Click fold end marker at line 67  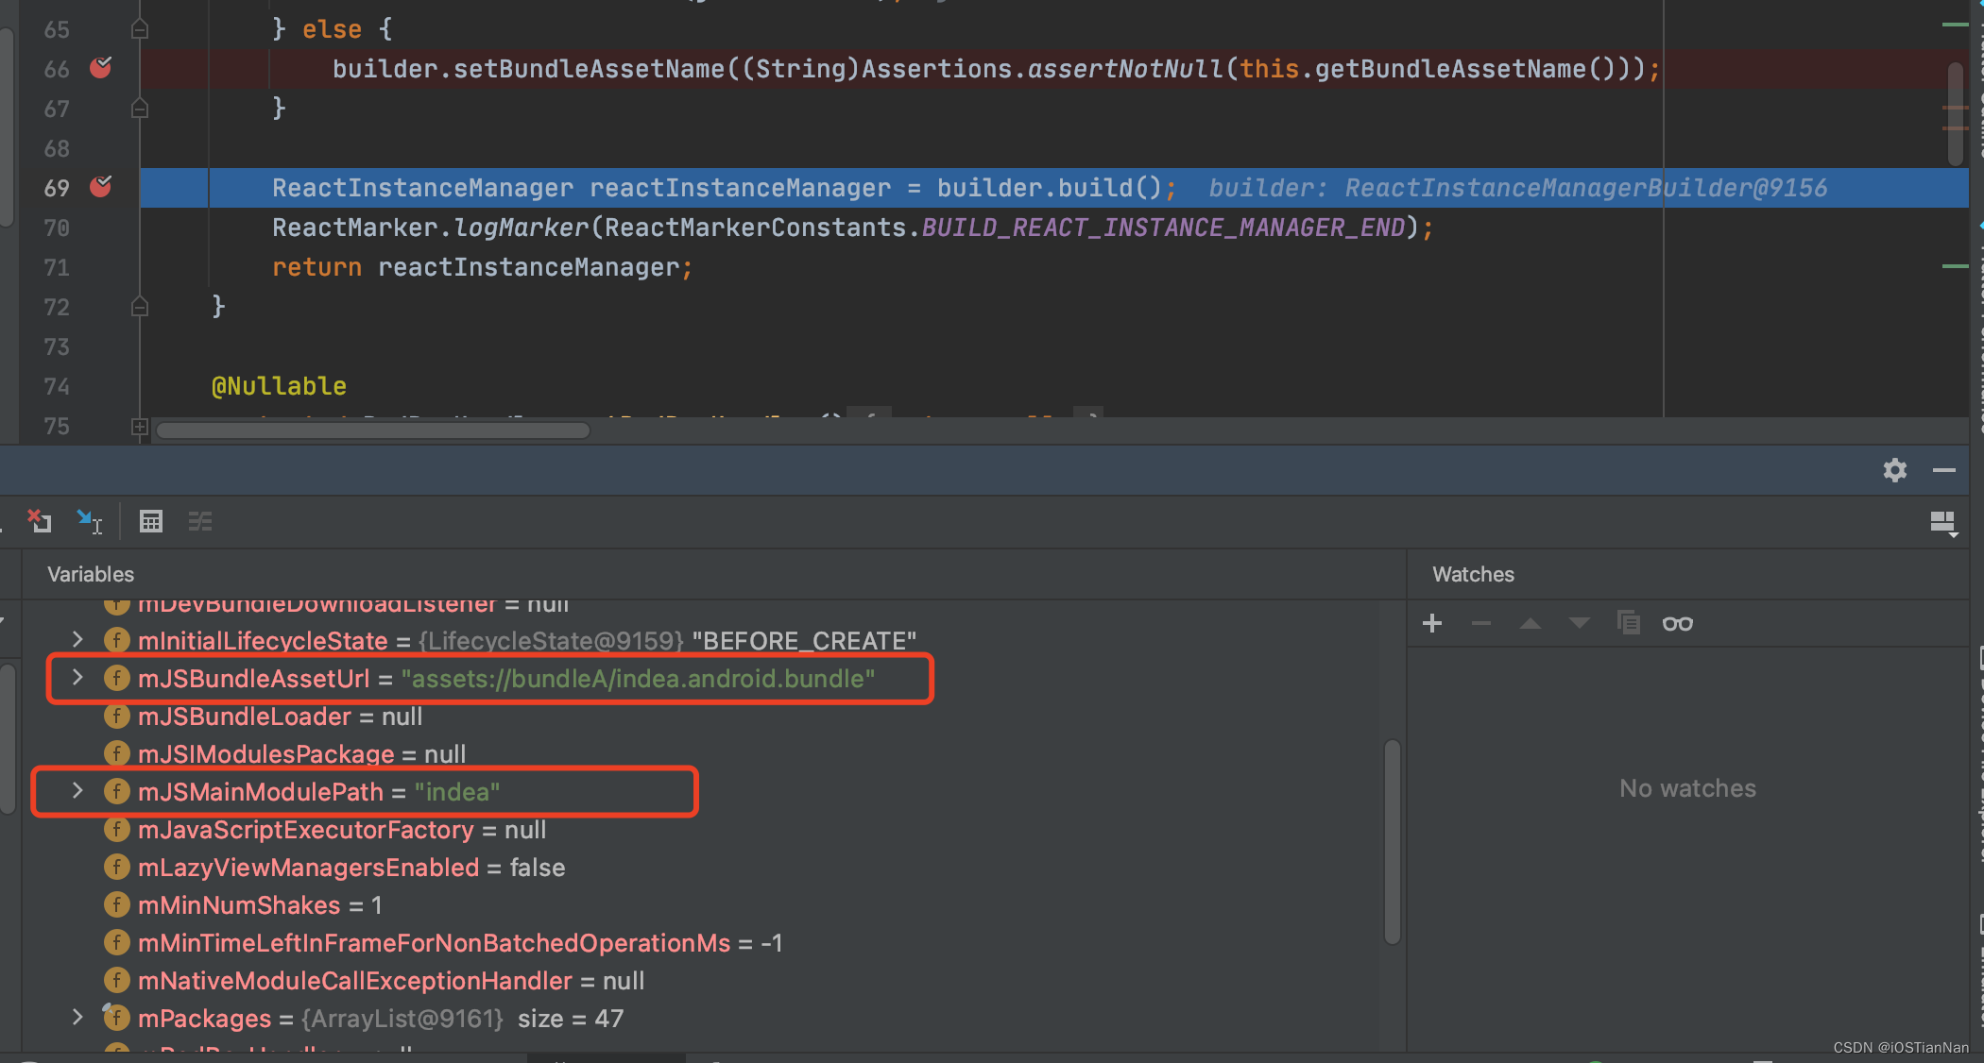point(140,109)
